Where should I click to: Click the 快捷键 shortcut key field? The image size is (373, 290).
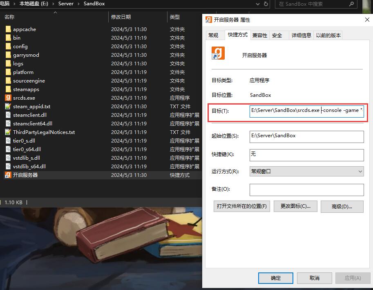point(307,155)
